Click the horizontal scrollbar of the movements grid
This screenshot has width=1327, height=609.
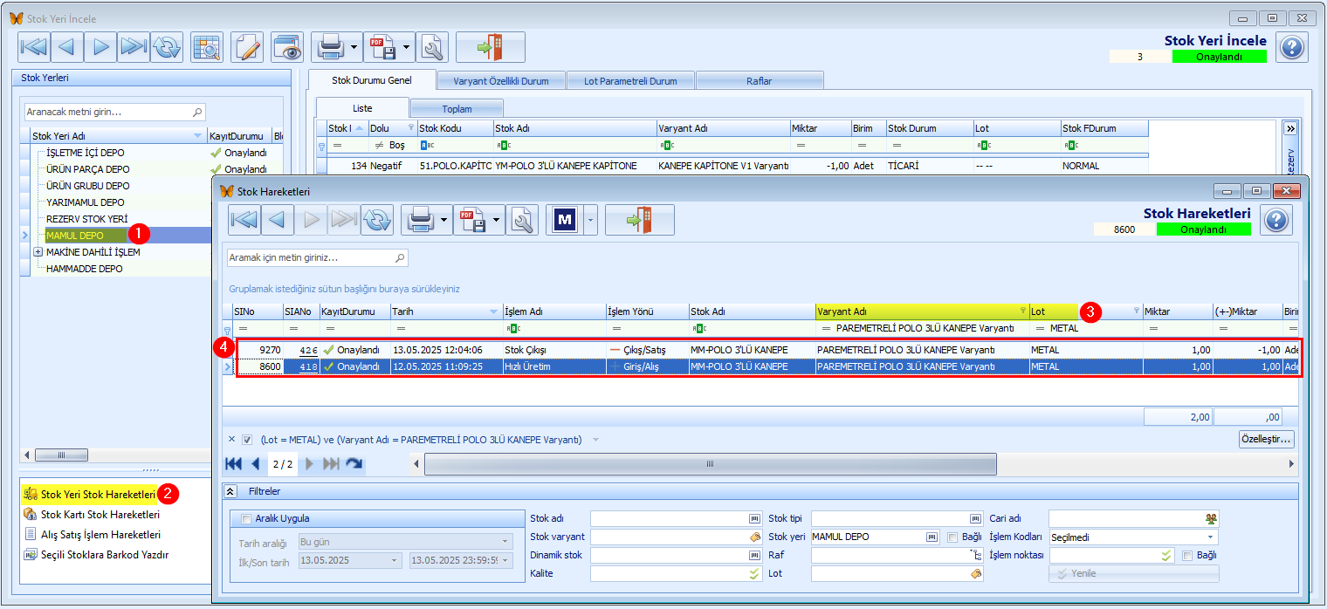click(709, 464)
